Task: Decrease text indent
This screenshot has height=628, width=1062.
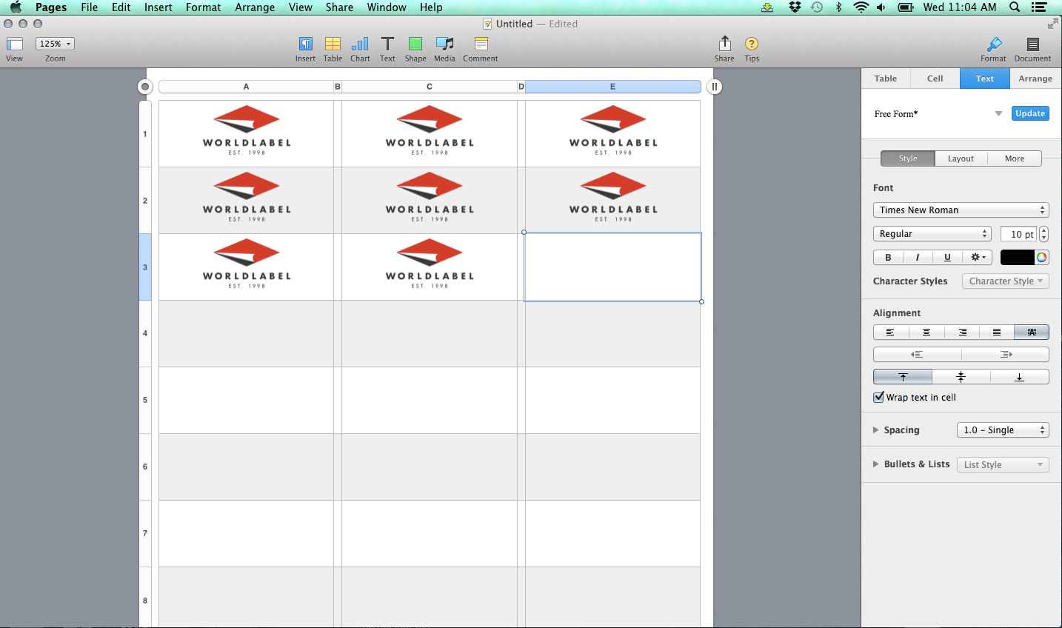Action: (x=917, y=354)
